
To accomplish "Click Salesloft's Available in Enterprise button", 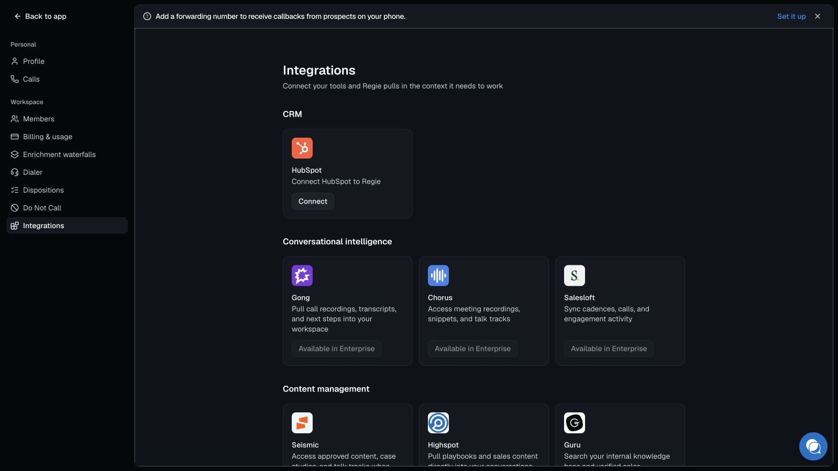I will pos(609,349).
